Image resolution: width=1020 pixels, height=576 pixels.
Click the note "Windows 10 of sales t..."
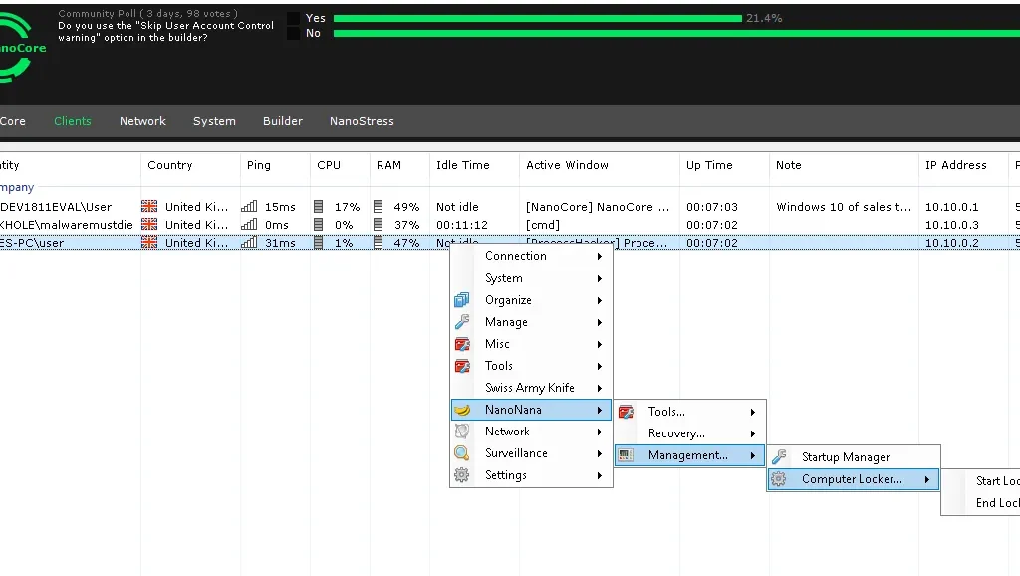[844, 207]
